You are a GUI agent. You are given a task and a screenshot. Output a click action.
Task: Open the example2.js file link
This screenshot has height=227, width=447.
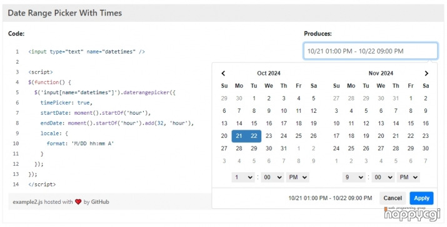28,202
